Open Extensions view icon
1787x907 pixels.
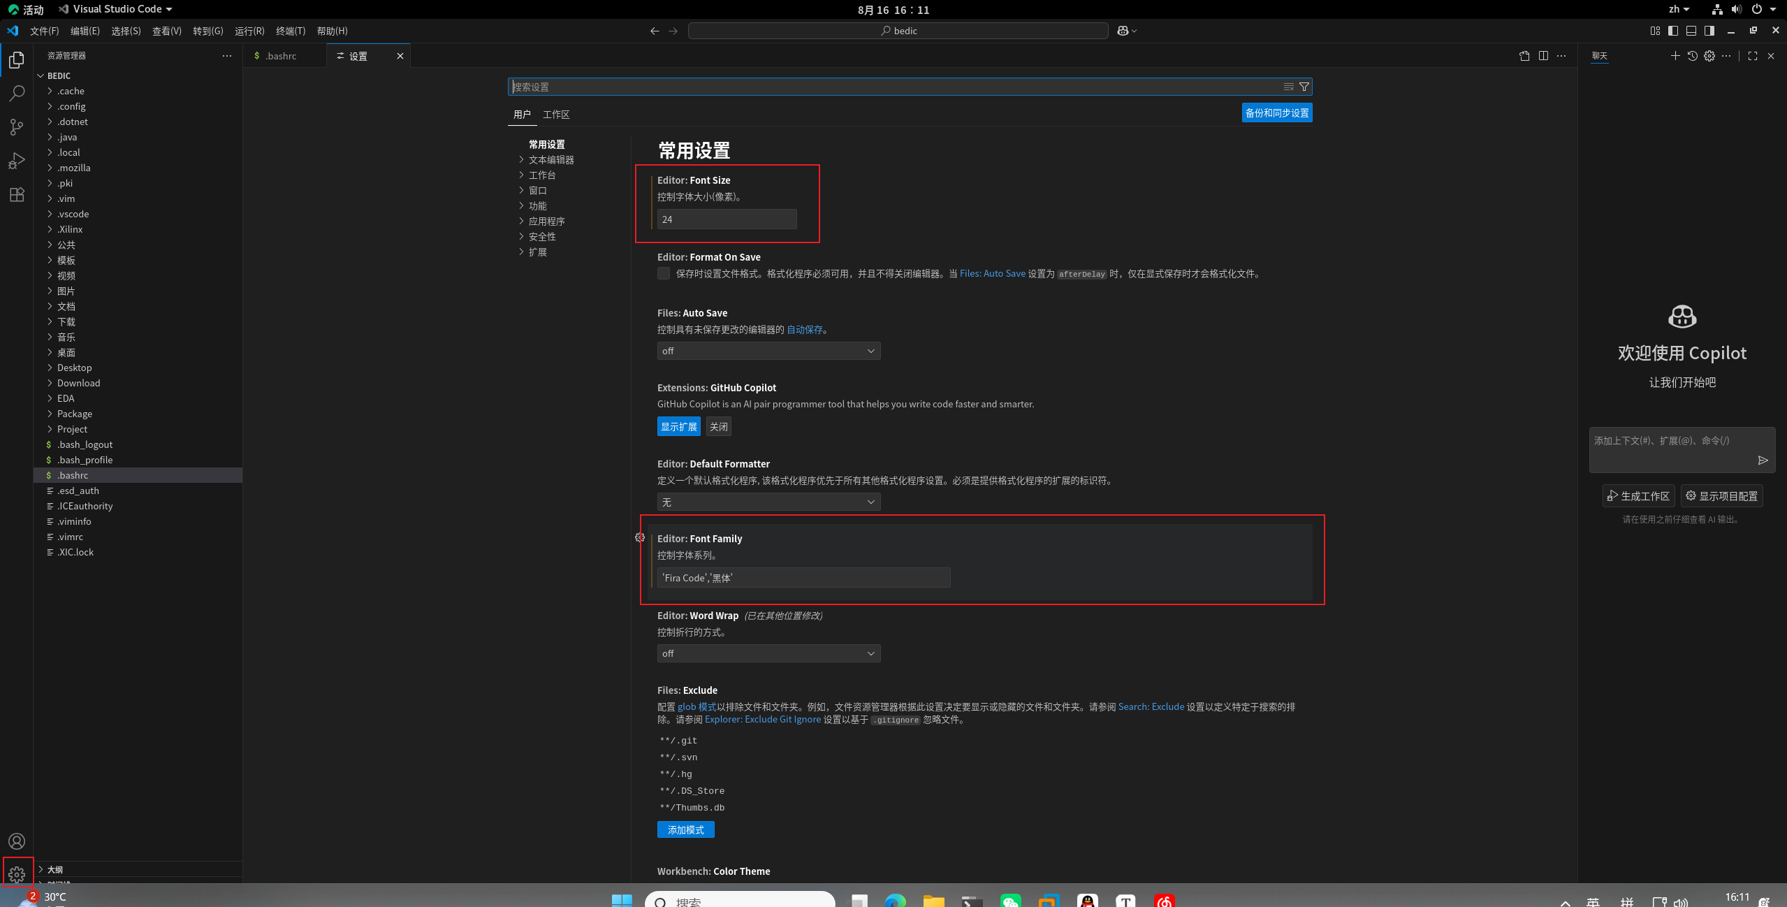[x=17, y=194]
